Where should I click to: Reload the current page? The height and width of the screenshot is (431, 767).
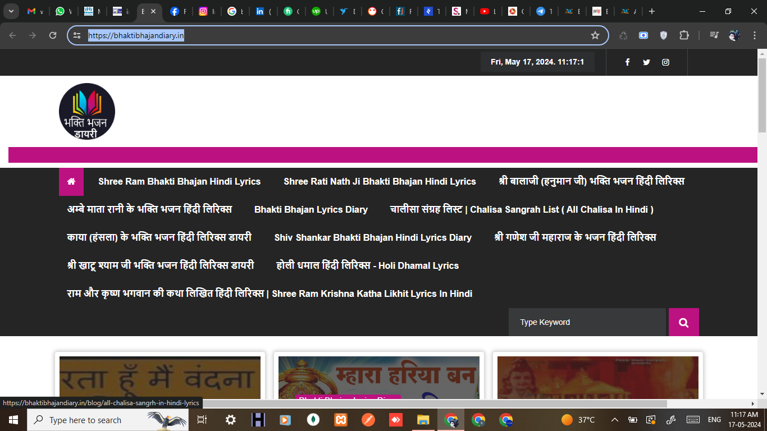point(53,35)
